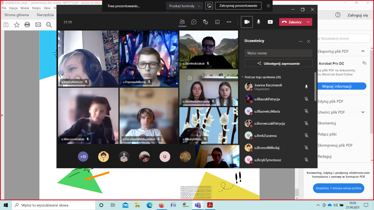Click the search magnifier icon in Acrobat
Image resolution: width=374 pixels, height=210 pixels.
pyautogui.click(x=49, y=24)
